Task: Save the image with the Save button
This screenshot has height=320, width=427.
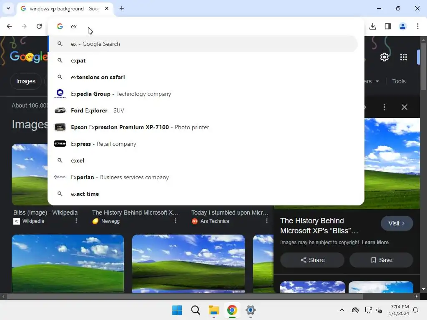Action: coord(381,260)
